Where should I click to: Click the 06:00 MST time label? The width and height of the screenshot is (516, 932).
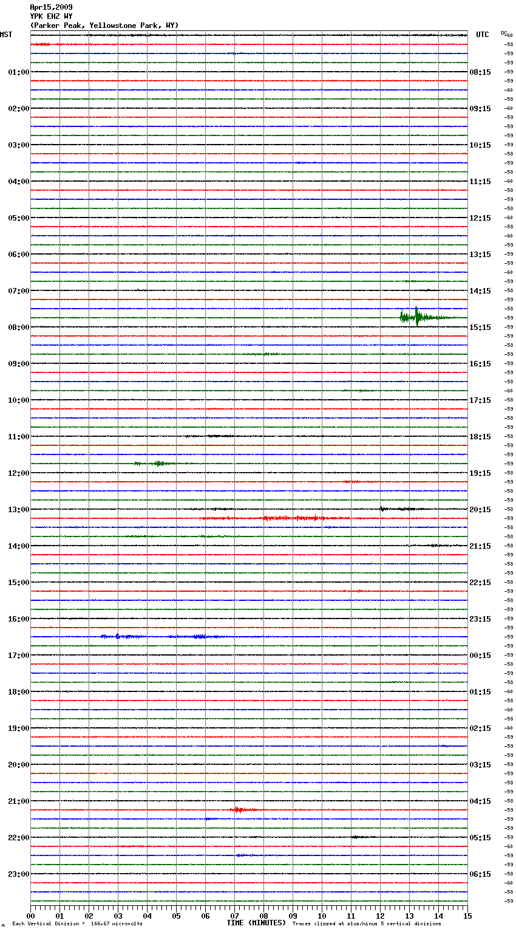pos(19,255)
